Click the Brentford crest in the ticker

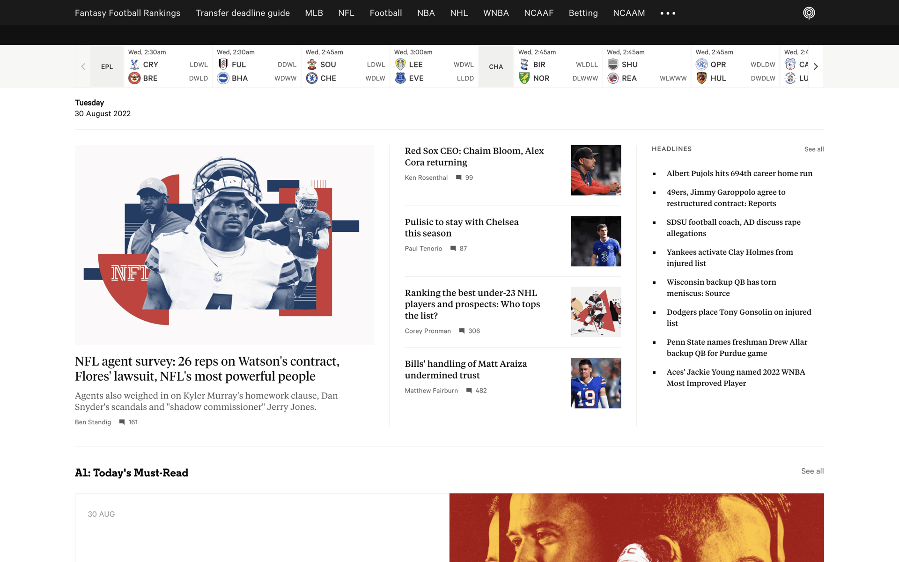134,78
